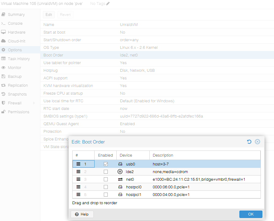Screen dimensions: 274x221
Task: Click the pencil icon next to No Tags
Action: tap(108, 3)
